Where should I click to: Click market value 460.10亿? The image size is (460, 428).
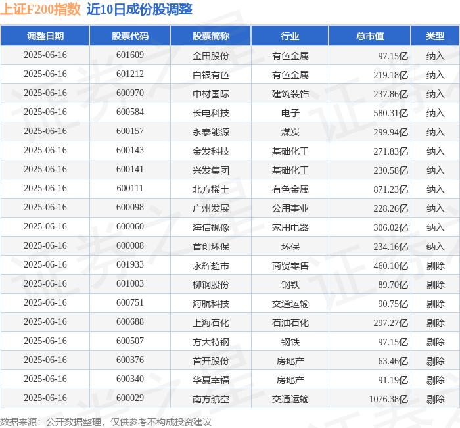pyautogui.click(x=390, y=266)
